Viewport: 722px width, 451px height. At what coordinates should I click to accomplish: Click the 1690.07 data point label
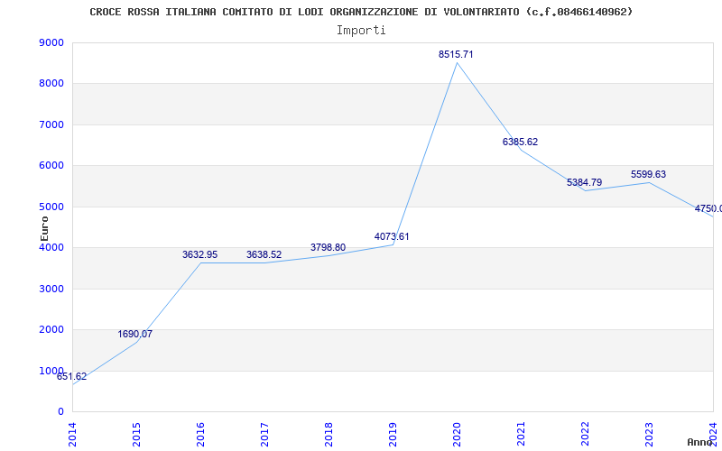coord(134,334)
